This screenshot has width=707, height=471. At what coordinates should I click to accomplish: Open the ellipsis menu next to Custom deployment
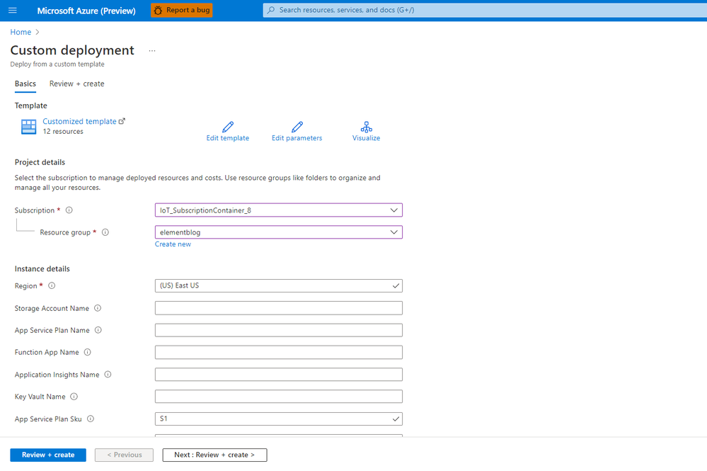click(152, 51)
